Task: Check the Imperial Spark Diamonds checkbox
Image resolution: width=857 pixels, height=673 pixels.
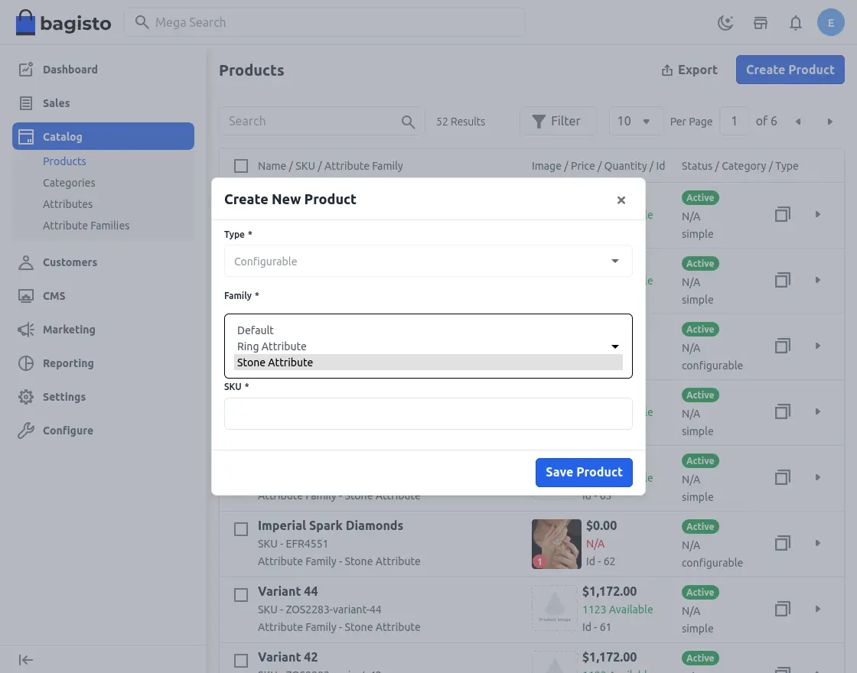Action: click(x=241, y=529)
